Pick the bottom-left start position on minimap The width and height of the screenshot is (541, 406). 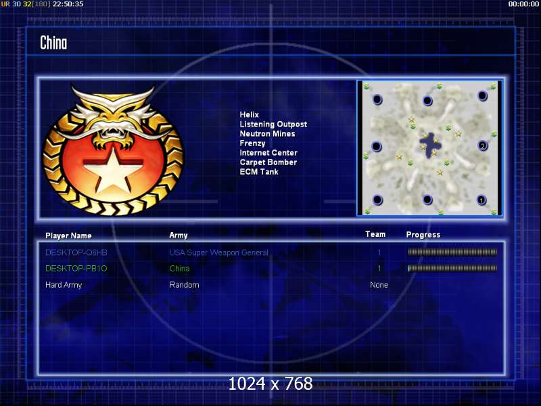coord(377,200)
